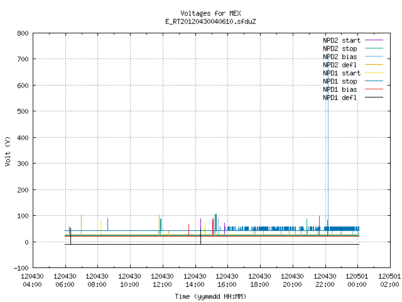Click the dark blue spike near 08:40
This screenshot has height=302, width=402.
[107, 225]
